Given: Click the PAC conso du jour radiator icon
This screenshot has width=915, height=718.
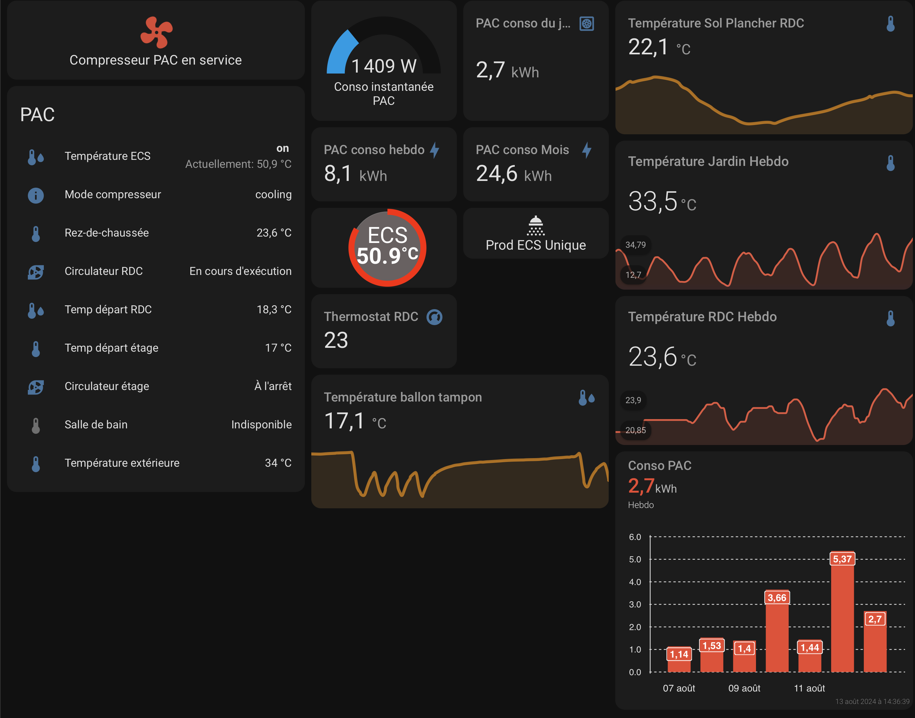Looking at the screenshot, I should click(586, 24).
